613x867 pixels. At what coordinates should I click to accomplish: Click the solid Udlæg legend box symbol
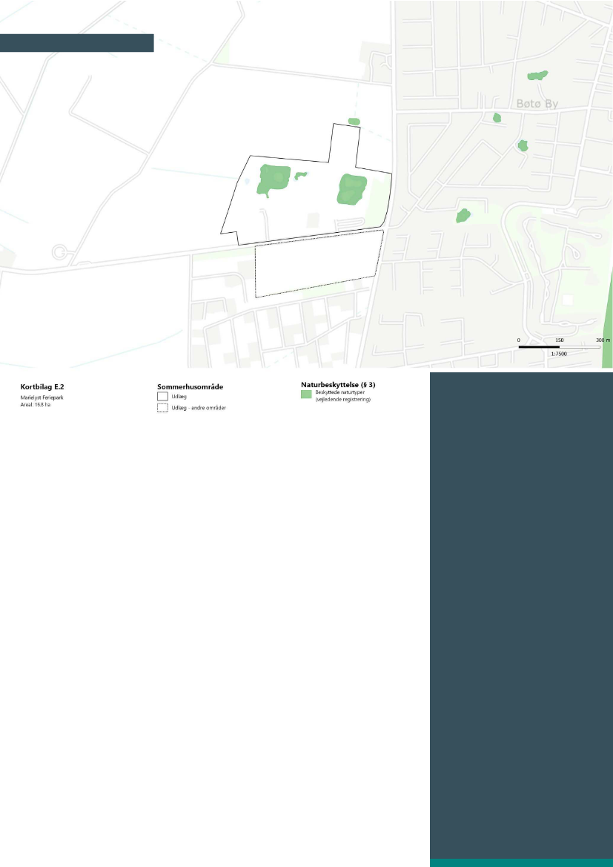pyautogui.click(x=162, y=397)
